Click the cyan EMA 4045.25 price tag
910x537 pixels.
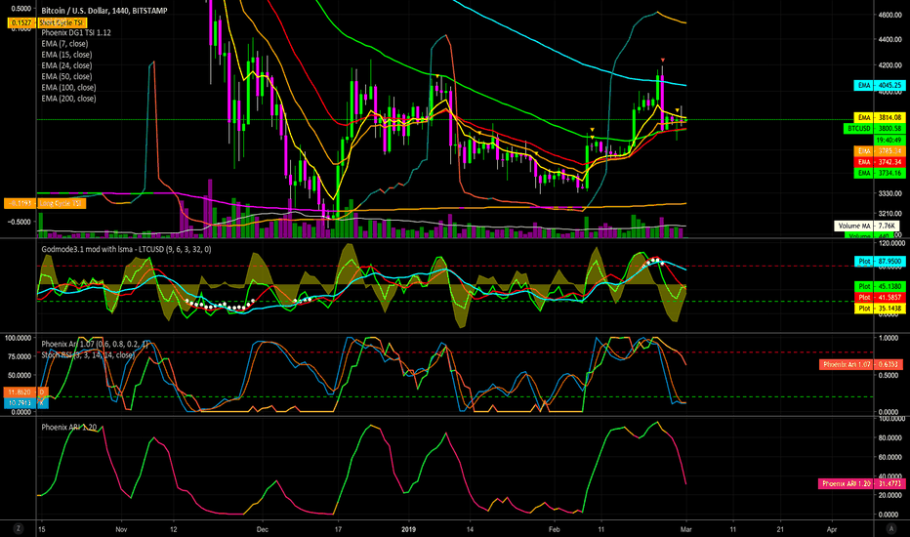point(879,85)
